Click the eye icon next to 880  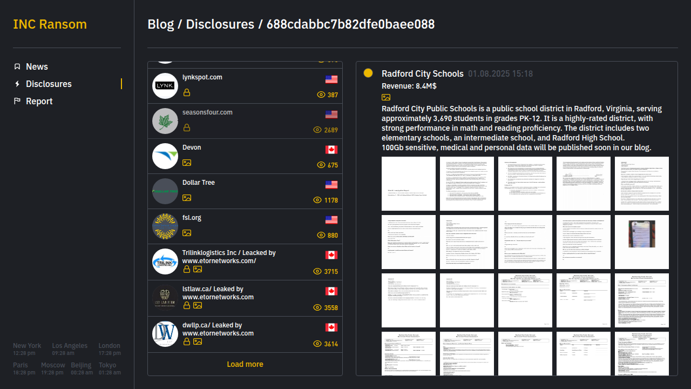click(321, 235)
